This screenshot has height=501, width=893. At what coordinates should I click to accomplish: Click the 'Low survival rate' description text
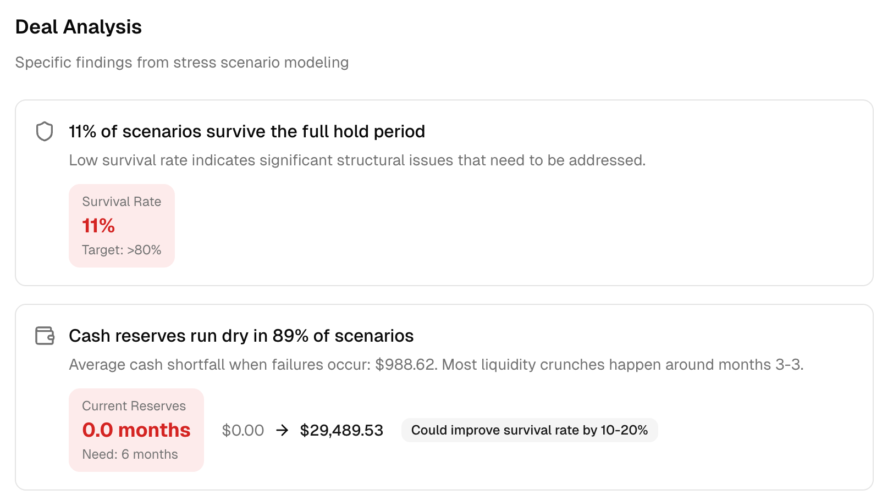pos(357,160)
